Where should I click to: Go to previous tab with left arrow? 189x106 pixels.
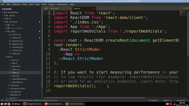(x=45, y=8)
